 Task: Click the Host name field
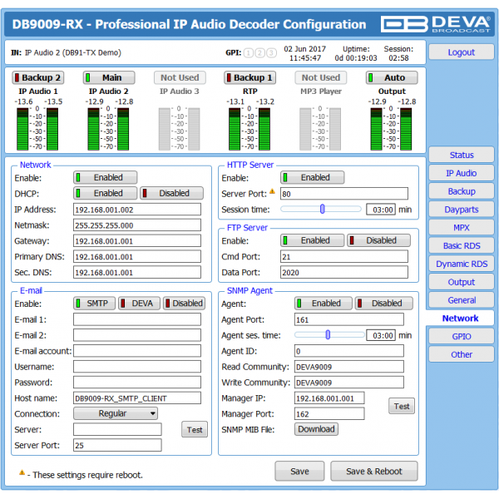point(137,398)
